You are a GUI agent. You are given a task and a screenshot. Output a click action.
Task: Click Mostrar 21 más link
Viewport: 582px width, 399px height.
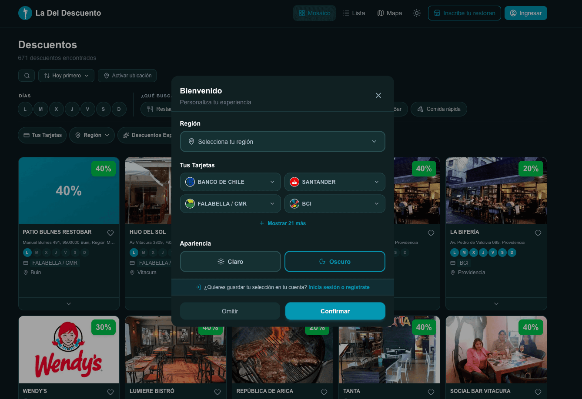[x=283, y=223]
